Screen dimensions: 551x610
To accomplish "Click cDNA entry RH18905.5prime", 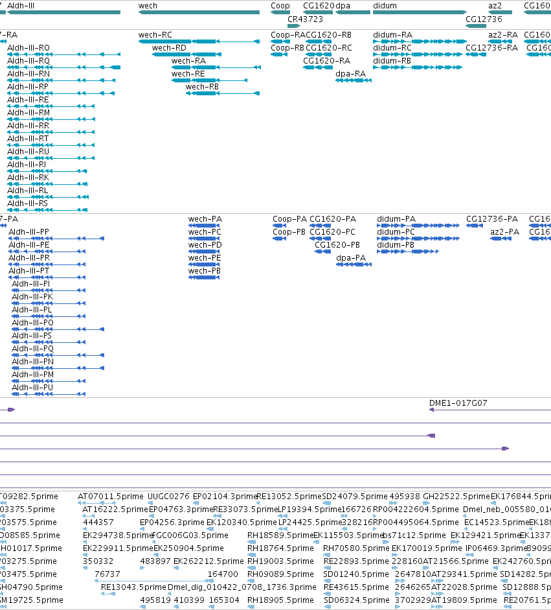I will pos(280,600).
